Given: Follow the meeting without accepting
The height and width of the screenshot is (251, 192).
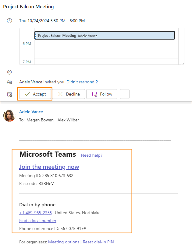Looking at the screenshot, I should click(102, 94).
